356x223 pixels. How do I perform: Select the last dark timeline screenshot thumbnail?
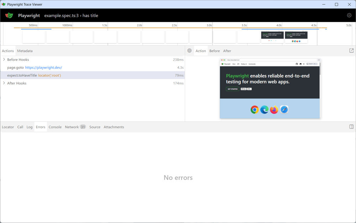click(296, 37)
